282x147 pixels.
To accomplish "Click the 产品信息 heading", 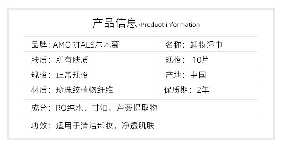I will tap(114, 23).
